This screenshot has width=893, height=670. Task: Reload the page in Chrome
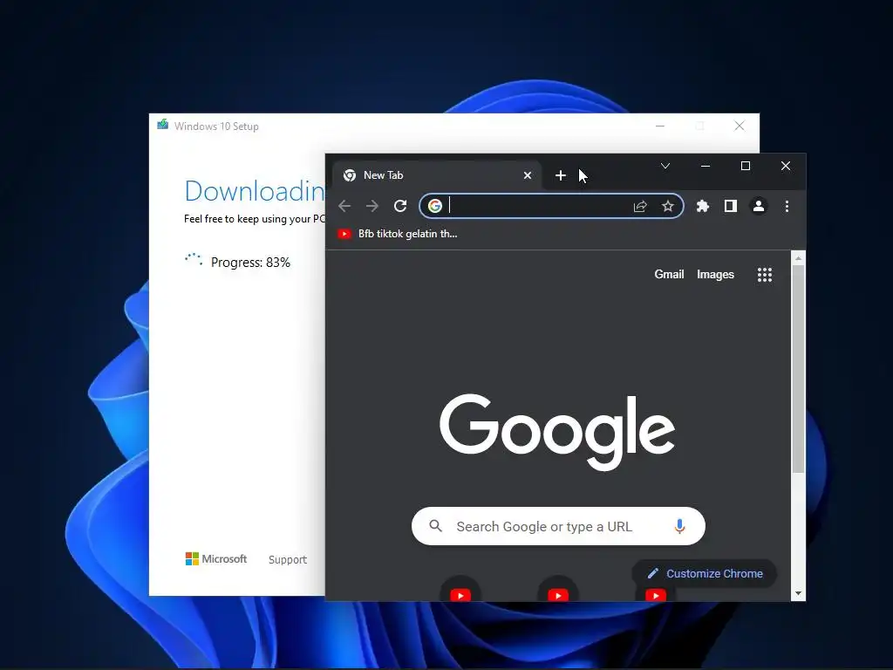click(x=400, y=206)
